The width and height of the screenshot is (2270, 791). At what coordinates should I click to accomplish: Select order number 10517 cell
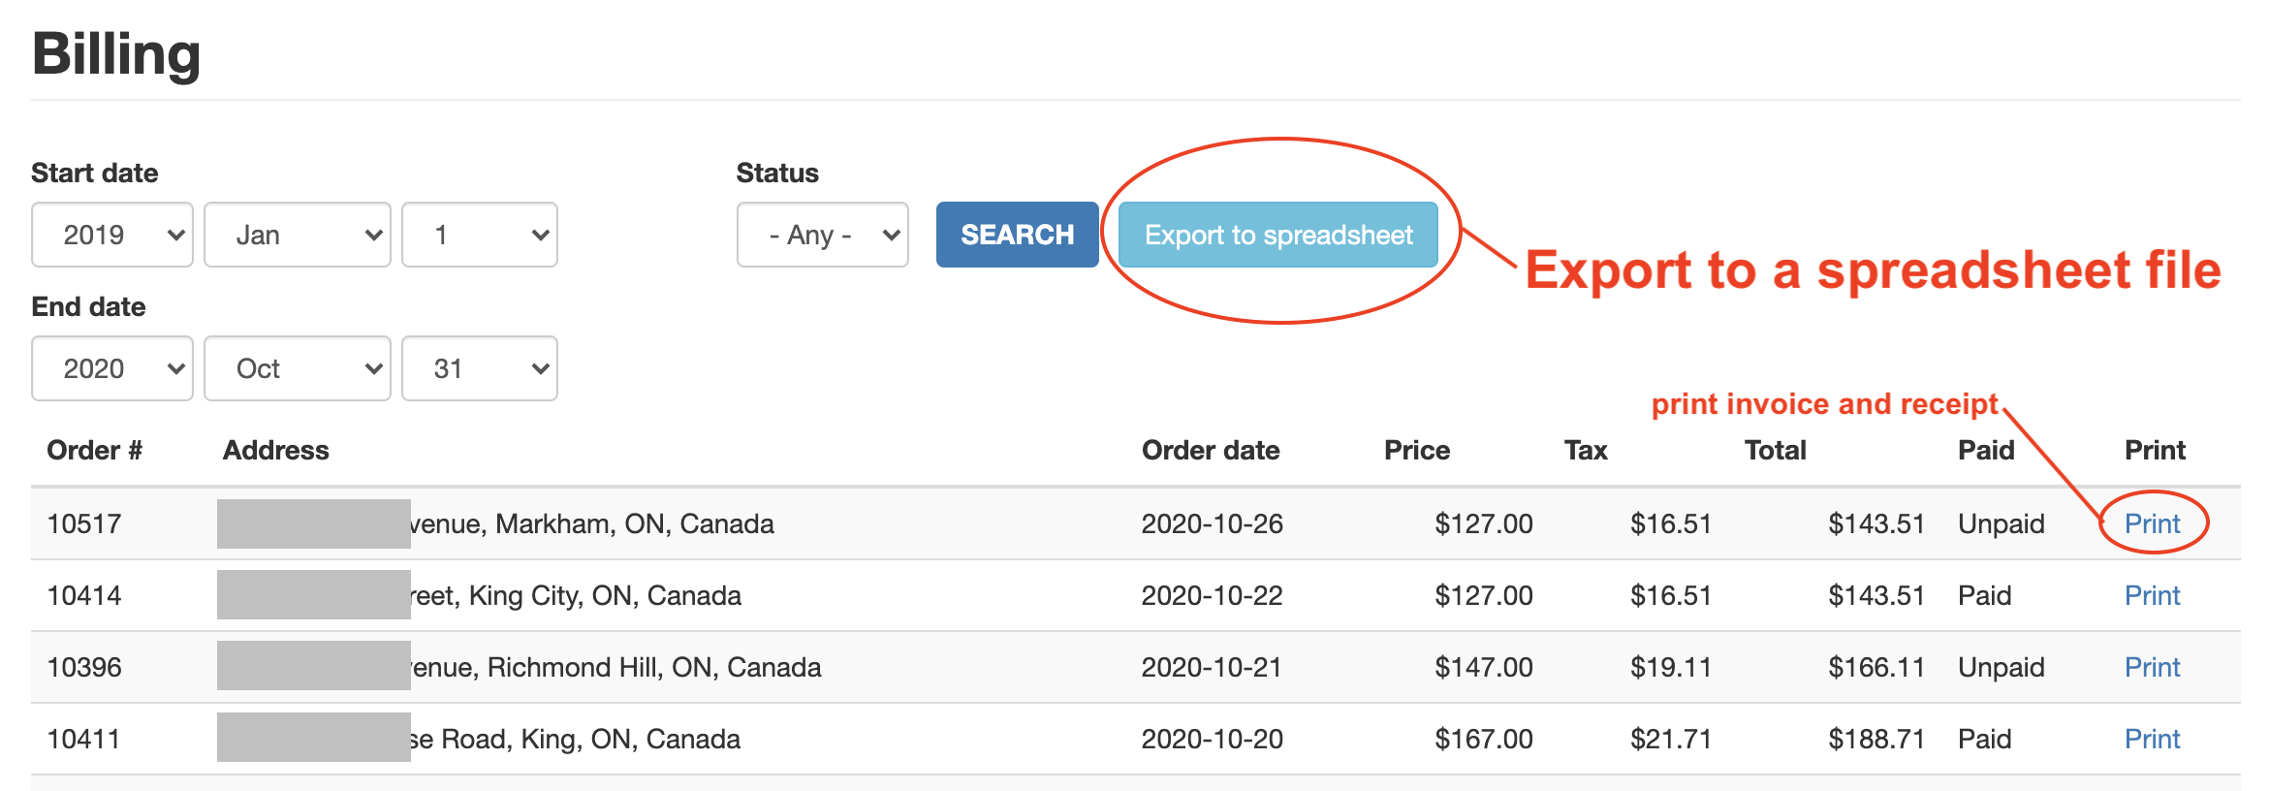84,523
